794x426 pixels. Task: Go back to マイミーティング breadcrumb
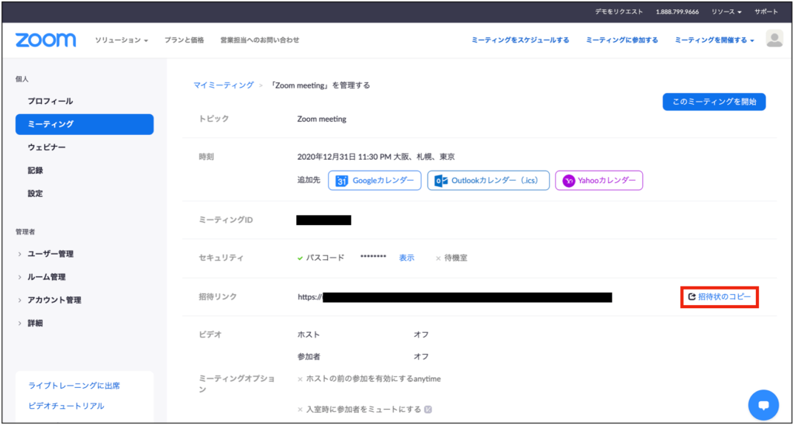coord(223,85)
